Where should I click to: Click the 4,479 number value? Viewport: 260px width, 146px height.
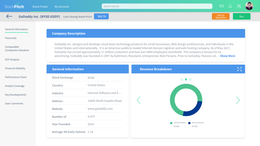pos(91,117)
